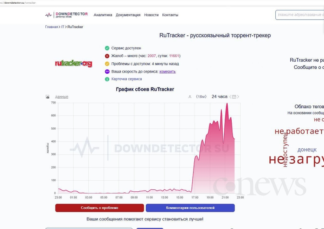The height and width of the screenshot is (229, 324).
Task: Click the large 'не загру' tag
Action: click(x=296, y=160)
